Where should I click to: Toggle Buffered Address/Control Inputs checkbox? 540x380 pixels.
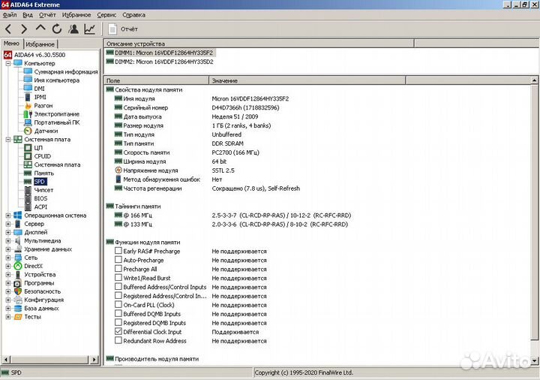tap(118, 287)
